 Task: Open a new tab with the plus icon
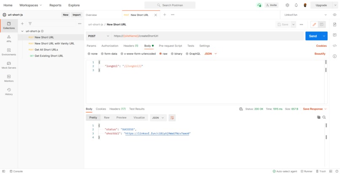tap(165, 15)
